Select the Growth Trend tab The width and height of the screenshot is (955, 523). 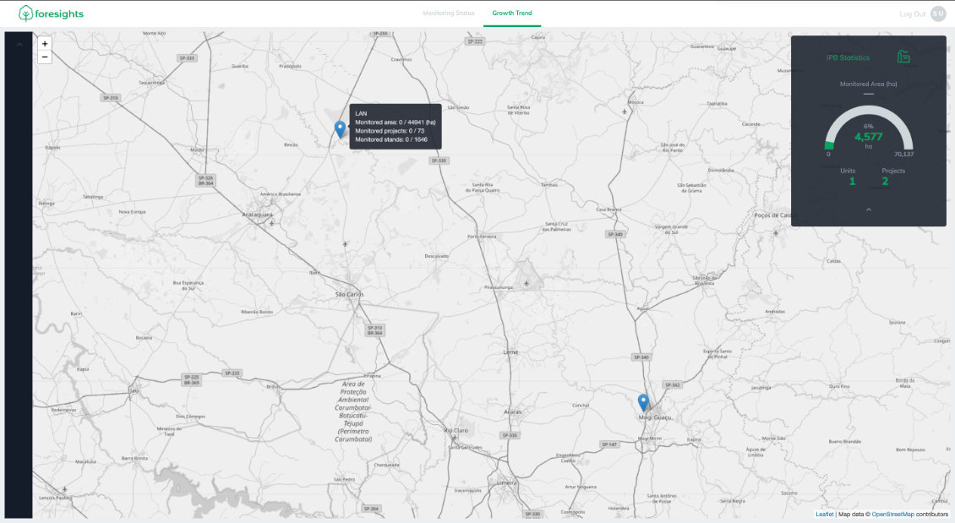512,13
